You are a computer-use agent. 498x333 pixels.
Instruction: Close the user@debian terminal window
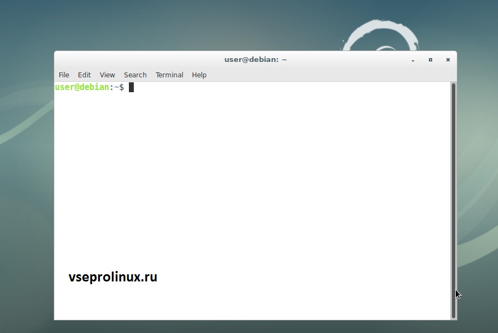pos(448,60)
